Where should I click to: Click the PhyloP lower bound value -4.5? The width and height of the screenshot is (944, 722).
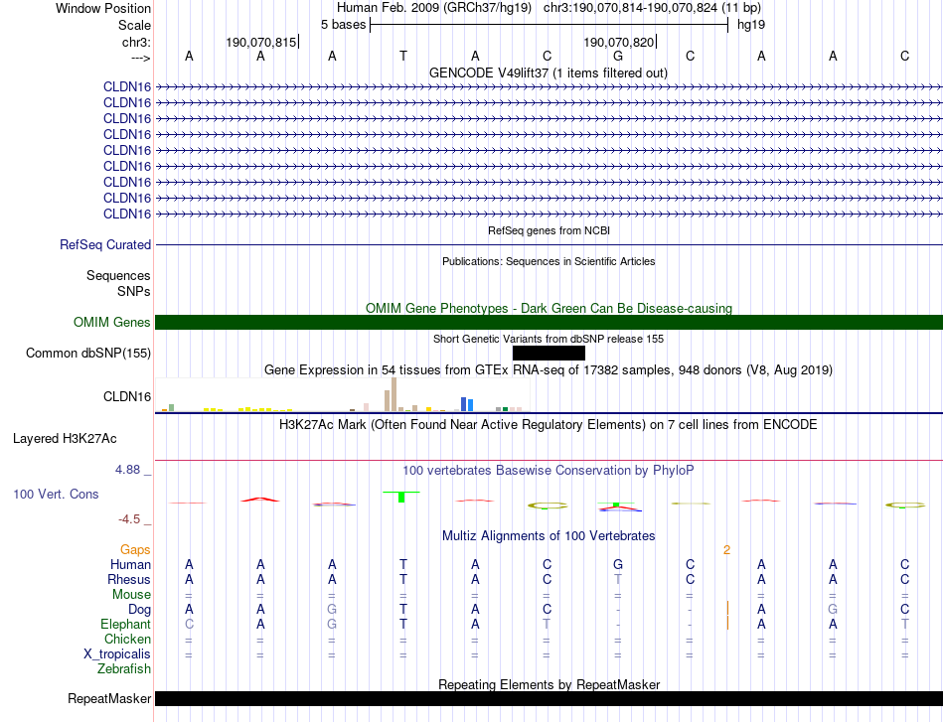[x=129, y=518]
